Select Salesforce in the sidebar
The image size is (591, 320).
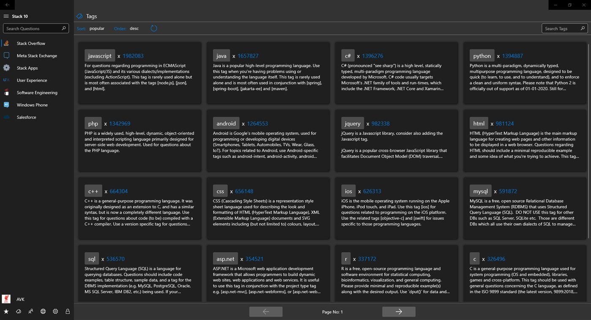[x=37, y=117]
